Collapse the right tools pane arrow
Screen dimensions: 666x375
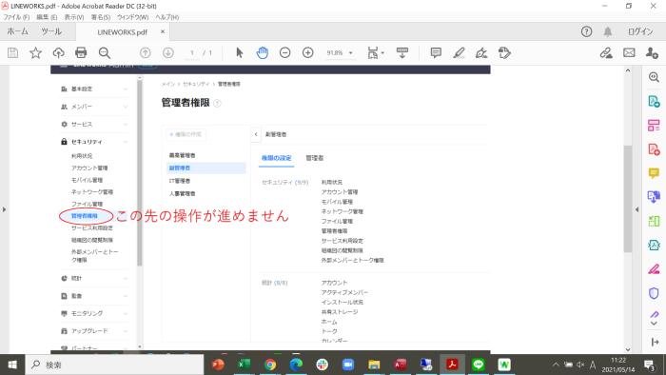(637, 209)
